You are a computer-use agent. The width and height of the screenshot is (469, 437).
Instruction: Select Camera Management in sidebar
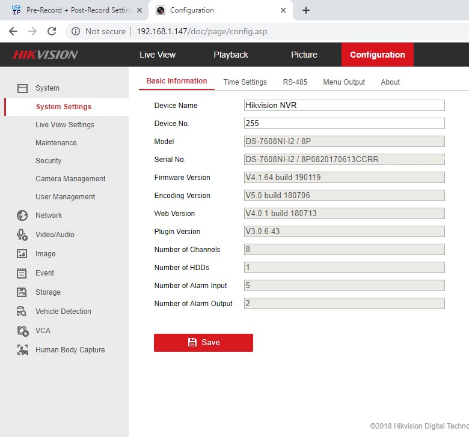tap(70, 179)
